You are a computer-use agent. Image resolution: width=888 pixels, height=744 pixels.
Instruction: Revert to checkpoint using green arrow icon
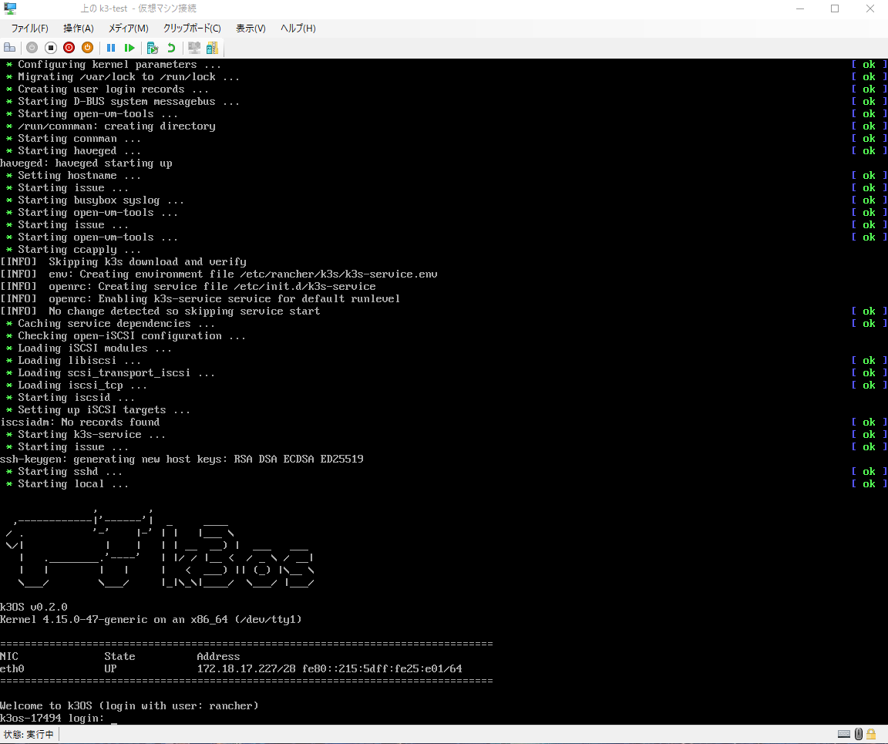[171, 48]
